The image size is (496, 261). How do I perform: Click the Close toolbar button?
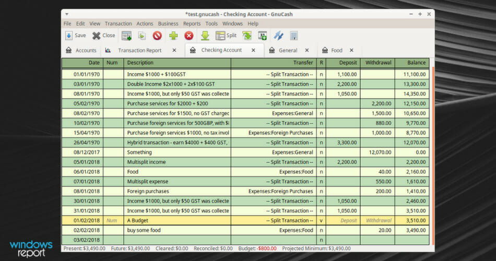coord(103,35)
